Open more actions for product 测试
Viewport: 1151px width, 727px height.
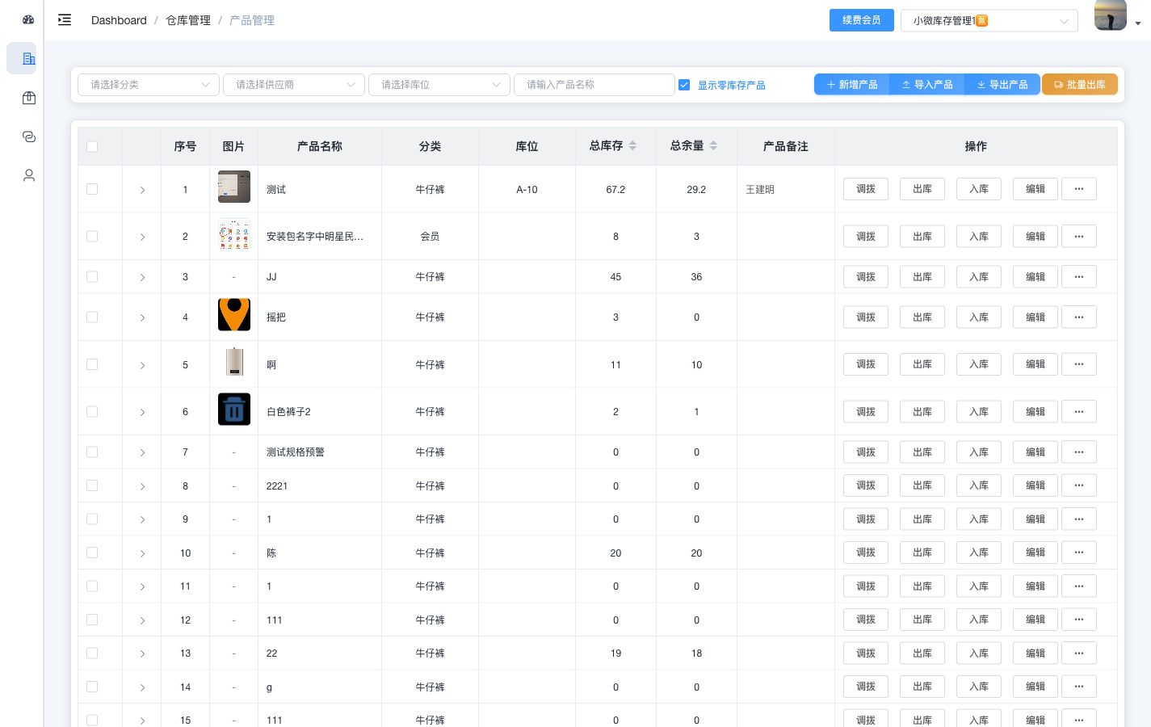click(1079, 189)
